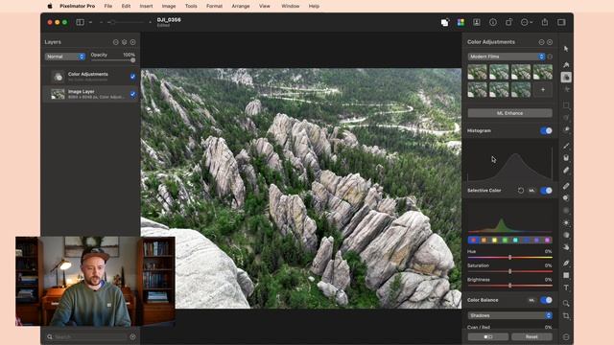Click the Brightness slider handle

tap(509, 286)
